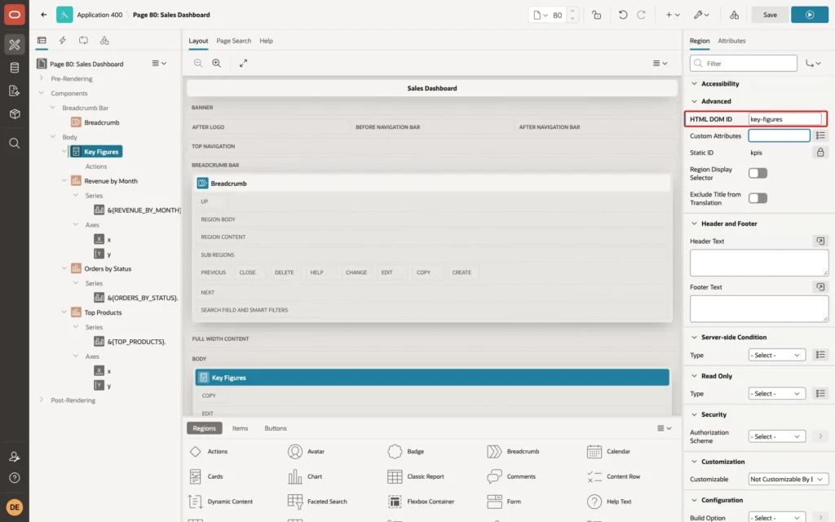Open the Customizable dropdown
Screen dimensions: 835x522
pos(789,480)
